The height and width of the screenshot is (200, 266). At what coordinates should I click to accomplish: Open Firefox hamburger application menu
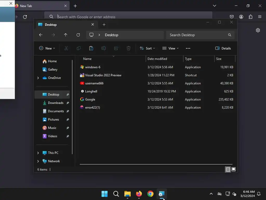click(x=260, y=17)
